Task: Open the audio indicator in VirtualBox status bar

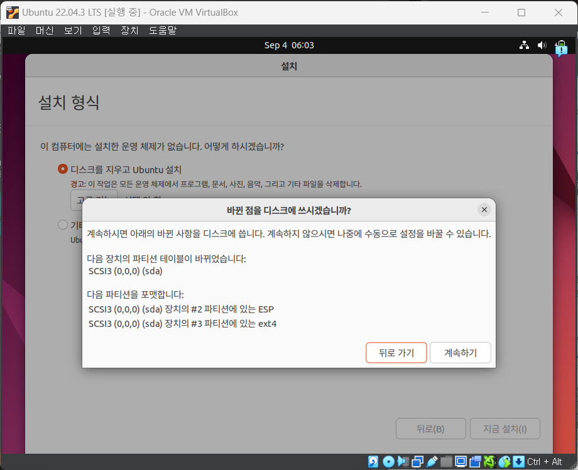Action: 403,461
